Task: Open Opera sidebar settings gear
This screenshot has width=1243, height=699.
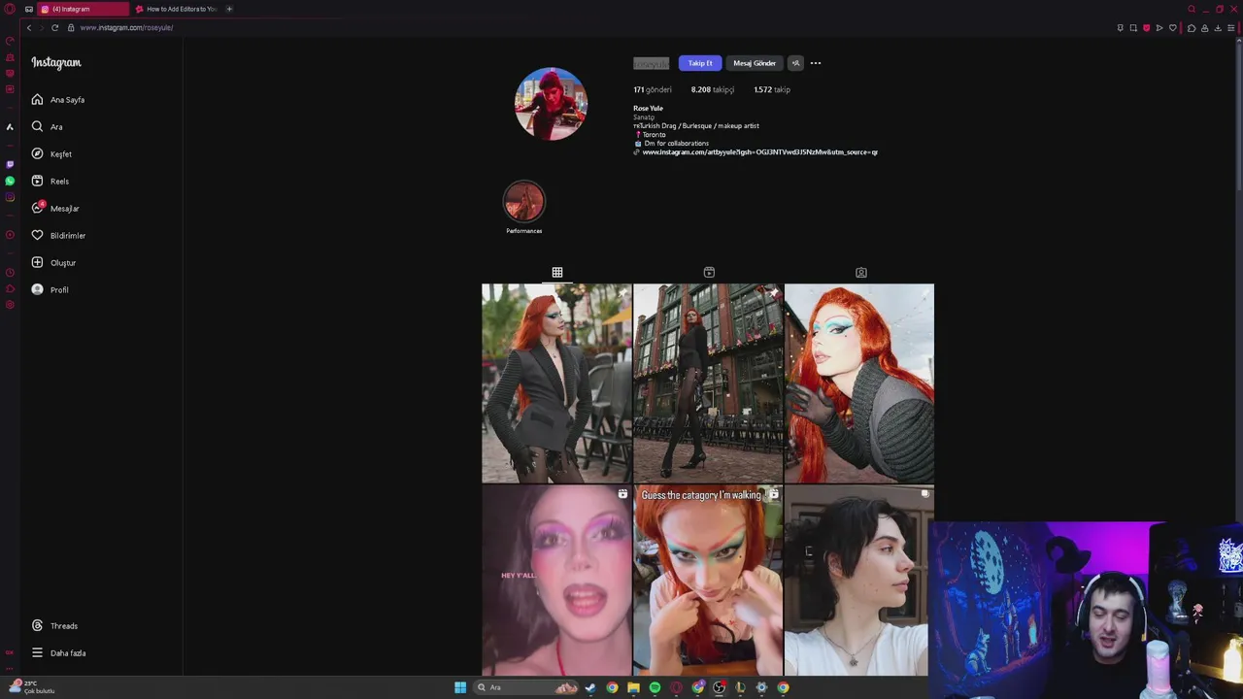Action: (10, 305)
